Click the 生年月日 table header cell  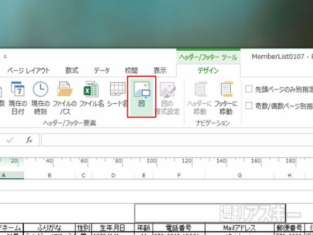[113, 228]
